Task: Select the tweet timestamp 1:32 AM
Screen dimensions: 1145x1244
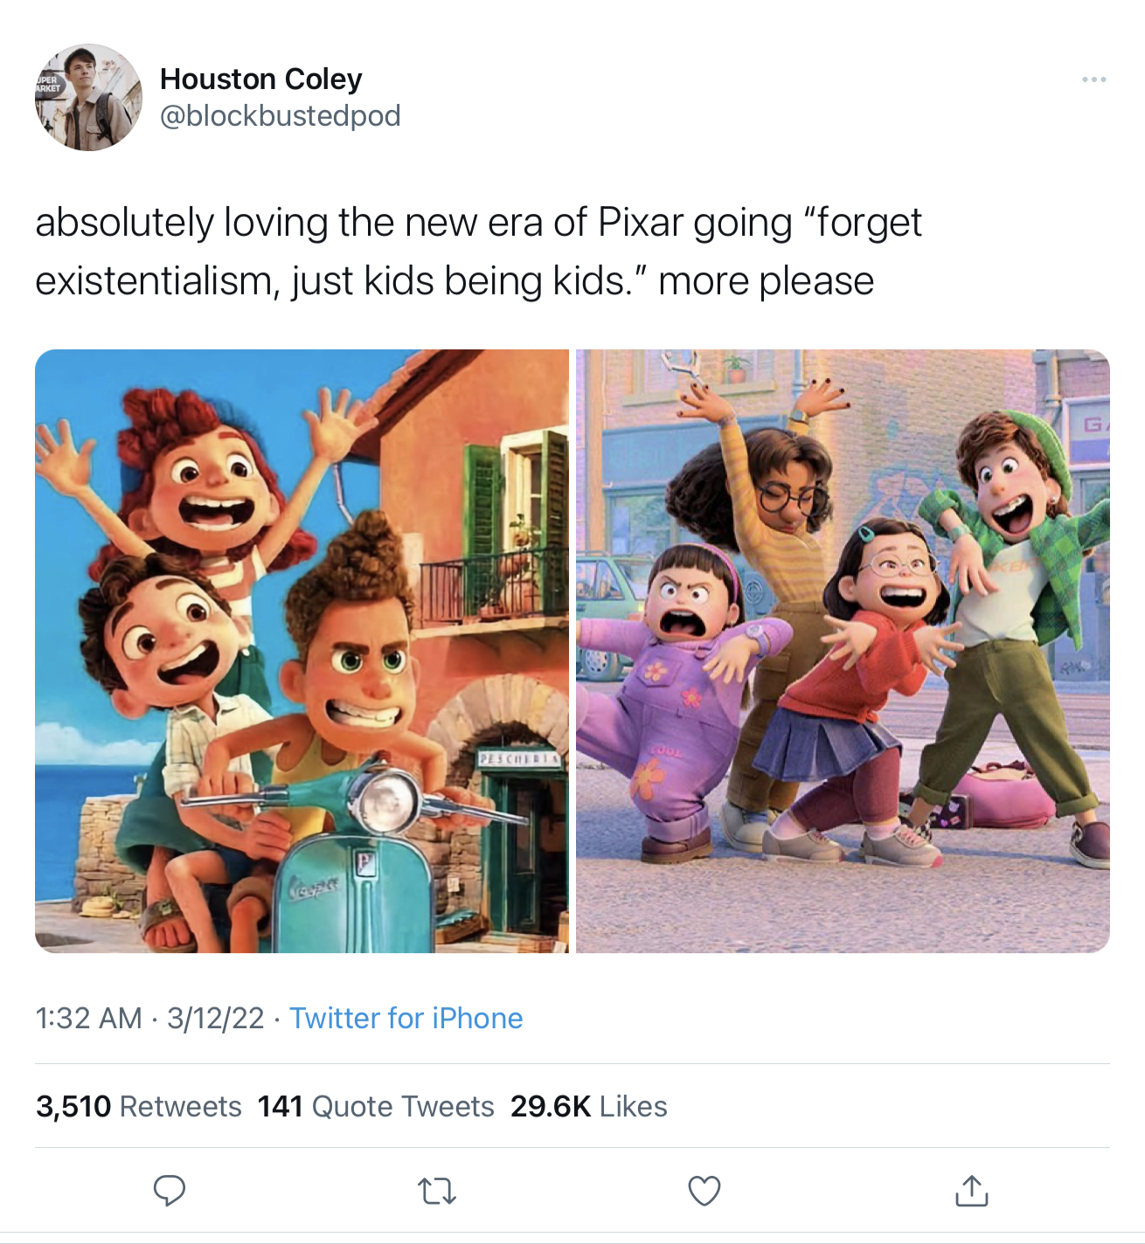Action: [x=88, y=1018]
